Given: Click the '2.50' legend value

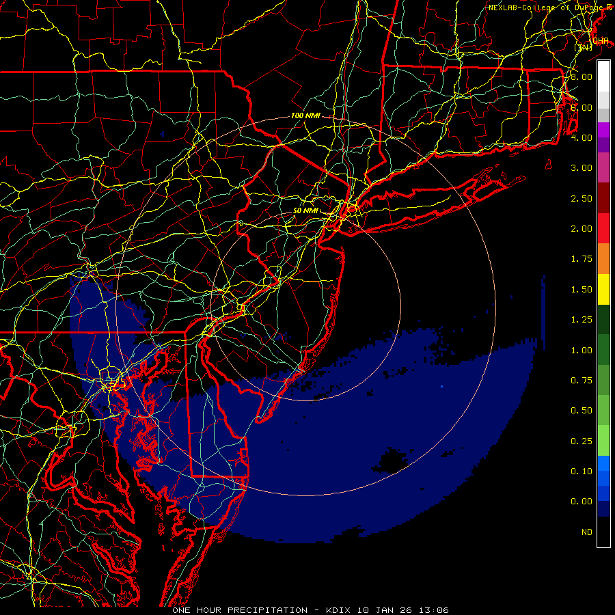Looking at the screenshot, I should click(x=582, y=198).
